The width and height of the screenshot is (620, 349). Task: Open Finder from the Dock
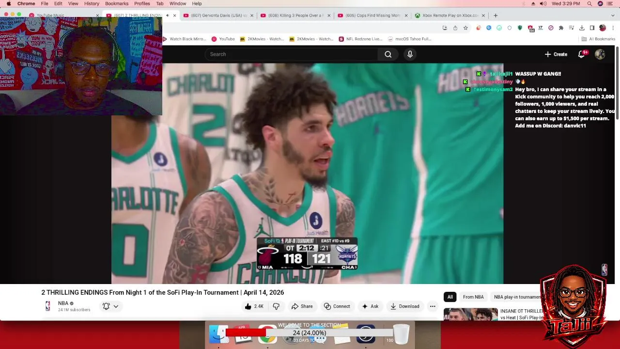click(x=218, y=334)
